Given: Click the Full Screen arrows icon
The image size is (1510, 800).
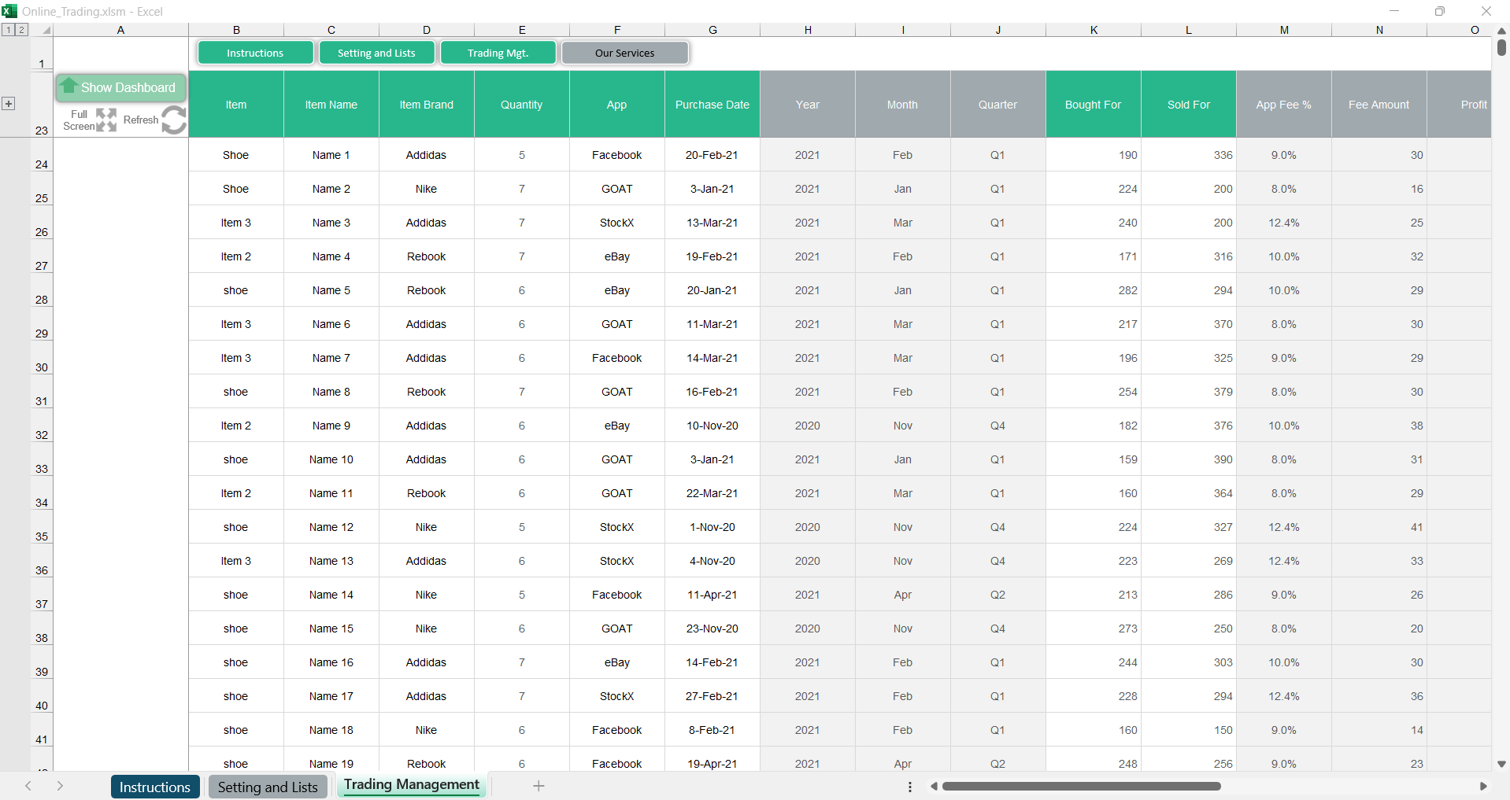Looking at the screenshot, I should [105, 120].
